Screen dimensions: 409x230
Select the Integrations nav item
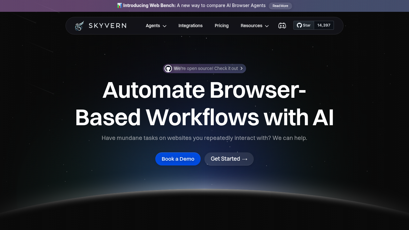(190, 26)
